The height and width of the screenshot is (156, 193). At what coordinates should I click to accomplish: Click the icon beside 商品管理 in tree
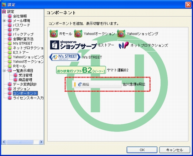15,80
